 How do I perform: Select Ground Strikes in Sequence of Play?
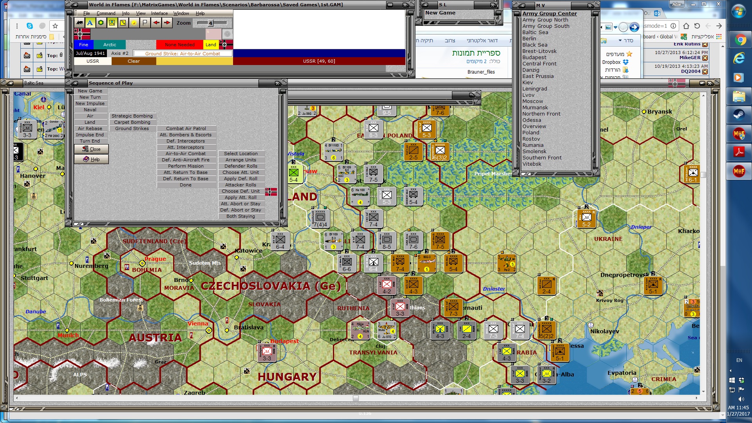[x=132, y=128]
